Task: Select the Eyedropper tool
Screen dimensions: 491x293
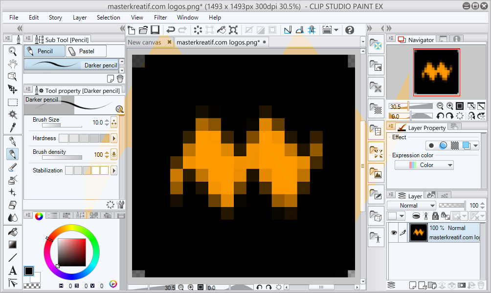Action: coord(13,127)
